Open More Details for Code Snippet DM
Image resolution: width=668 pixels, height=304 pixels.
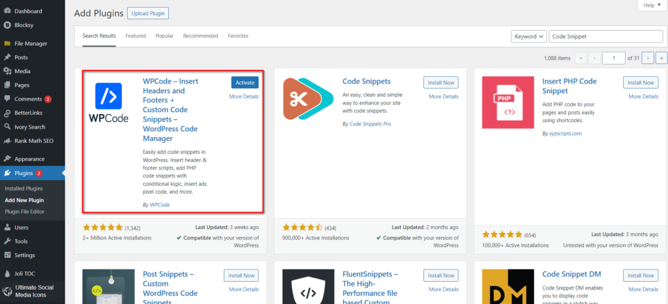(643, 290)
